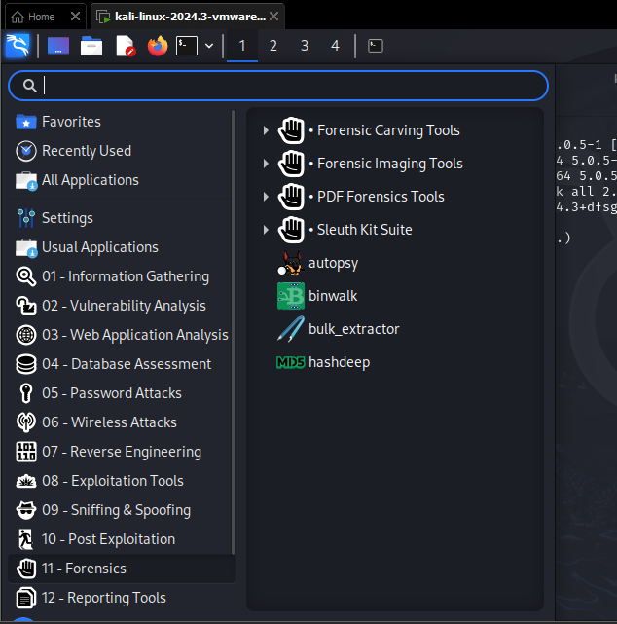Select 03 - Web Application Analysis

click(121, 335)
